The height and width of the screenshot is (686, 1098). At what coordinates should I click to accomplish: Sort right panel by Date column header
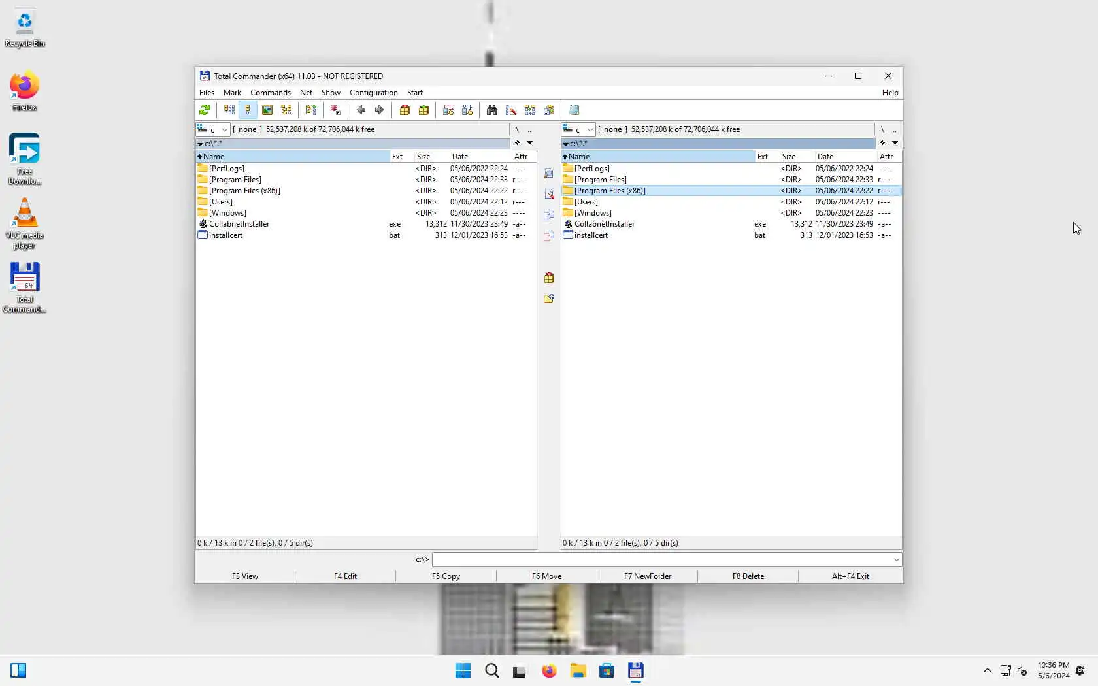coord(846,157)
